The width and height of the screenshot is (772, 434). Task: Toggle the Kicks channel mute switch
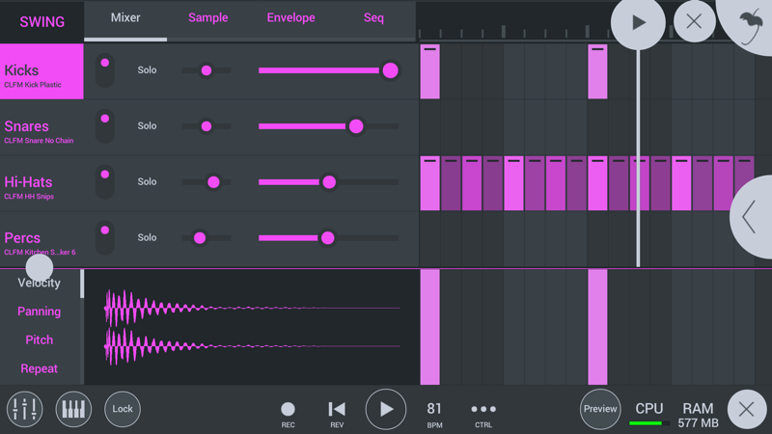[104, 70]
